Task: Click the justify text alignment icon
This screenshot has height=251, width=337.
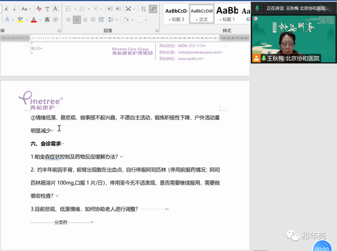Action: point(93,20)
